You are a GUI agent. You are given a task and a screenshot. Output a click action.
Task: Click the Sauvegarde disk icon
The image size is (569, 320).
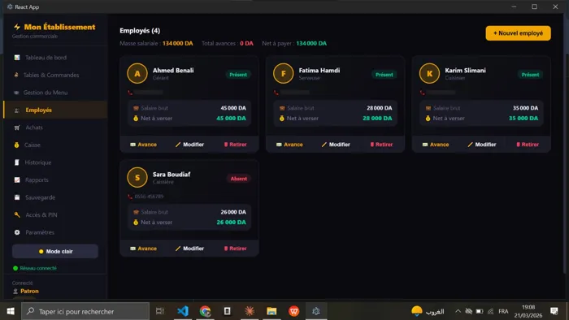(x=17, y=197)
